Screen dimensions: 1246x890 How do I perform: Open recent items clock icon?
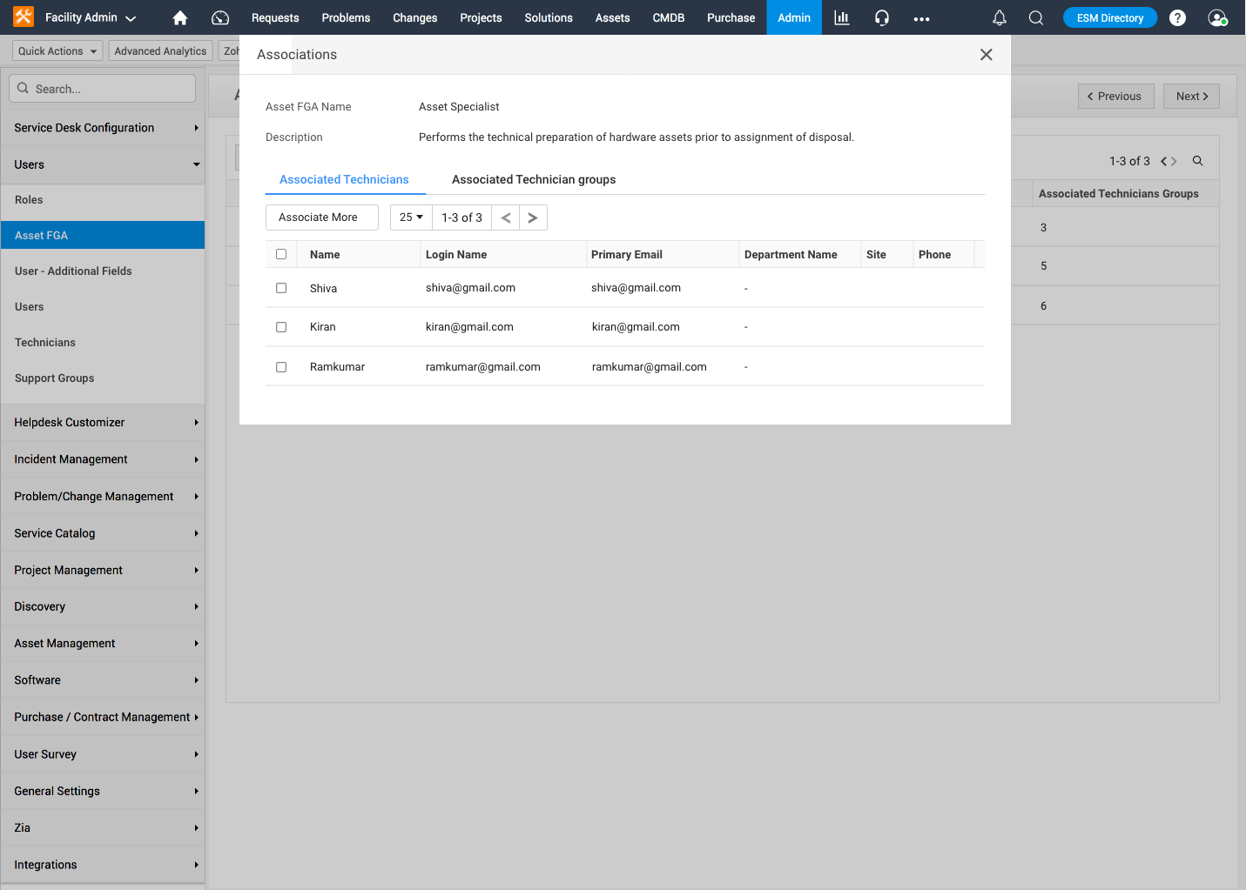coord(219,17)
